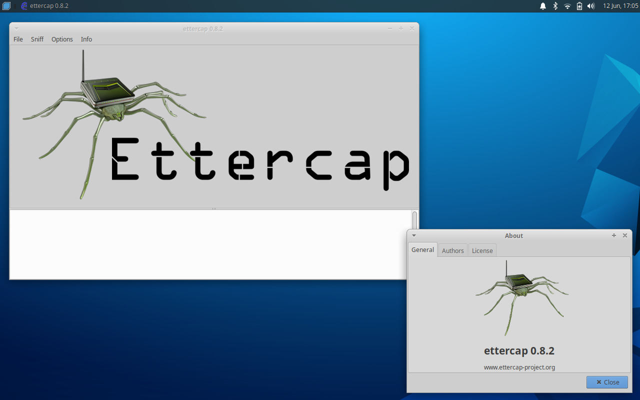Click the scrollbar in the message pane

(414, 220)
